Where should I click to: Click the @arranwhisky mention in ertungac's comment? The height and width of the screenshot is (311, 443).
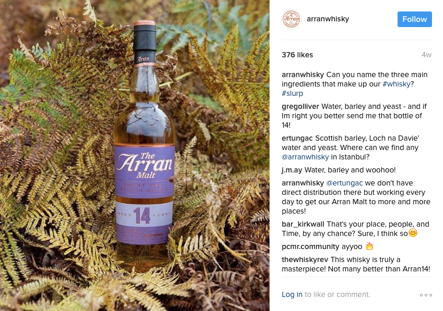pos(305,157)
